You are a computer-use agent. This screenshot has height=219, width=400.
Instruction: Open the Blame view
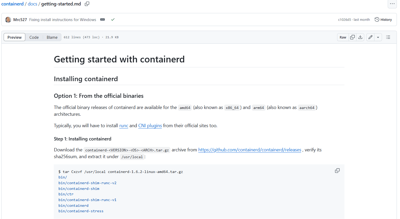(x=52, y=37)
